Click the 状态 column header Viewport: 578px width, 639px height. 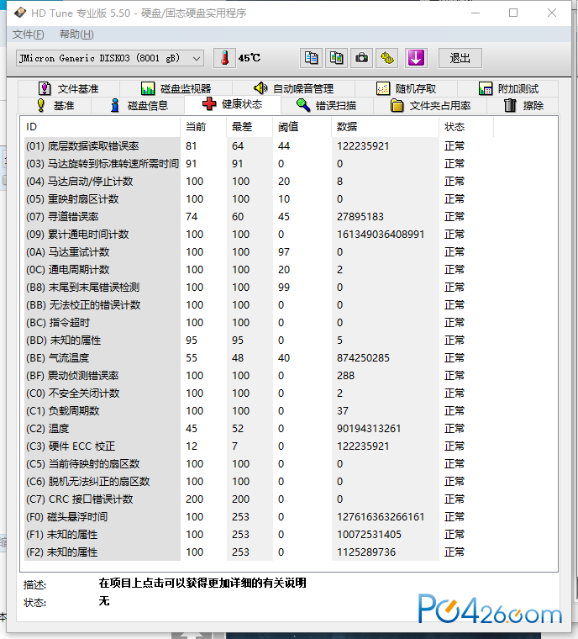[466, 127]
